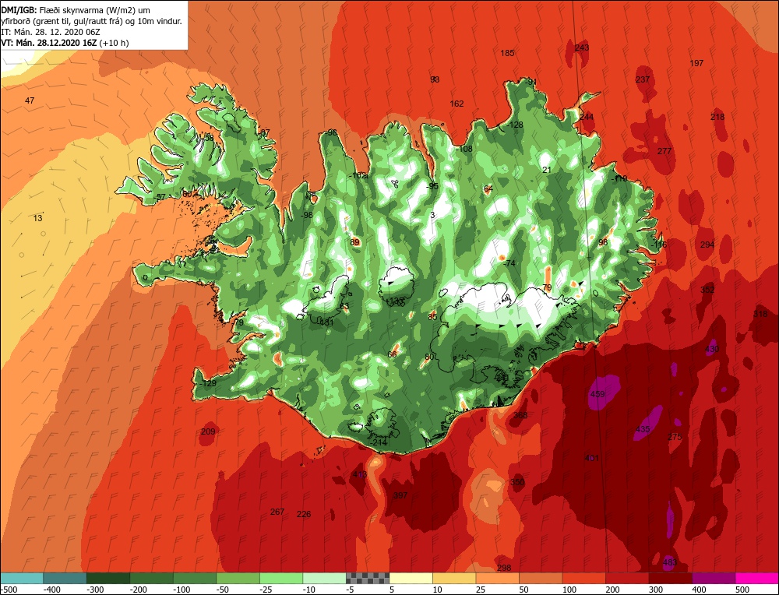Viewport: 779px width, 595px height.
Task: Click the flux value '197' in the northeast
Action: click(696, 63)
